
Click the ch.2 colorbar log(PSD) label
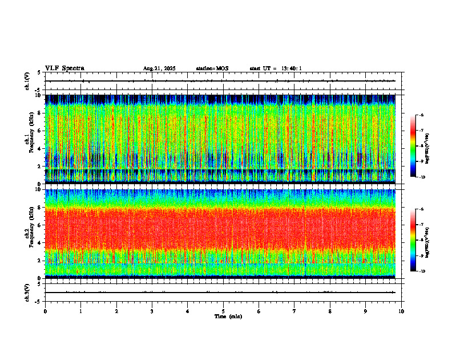[427, 242]
